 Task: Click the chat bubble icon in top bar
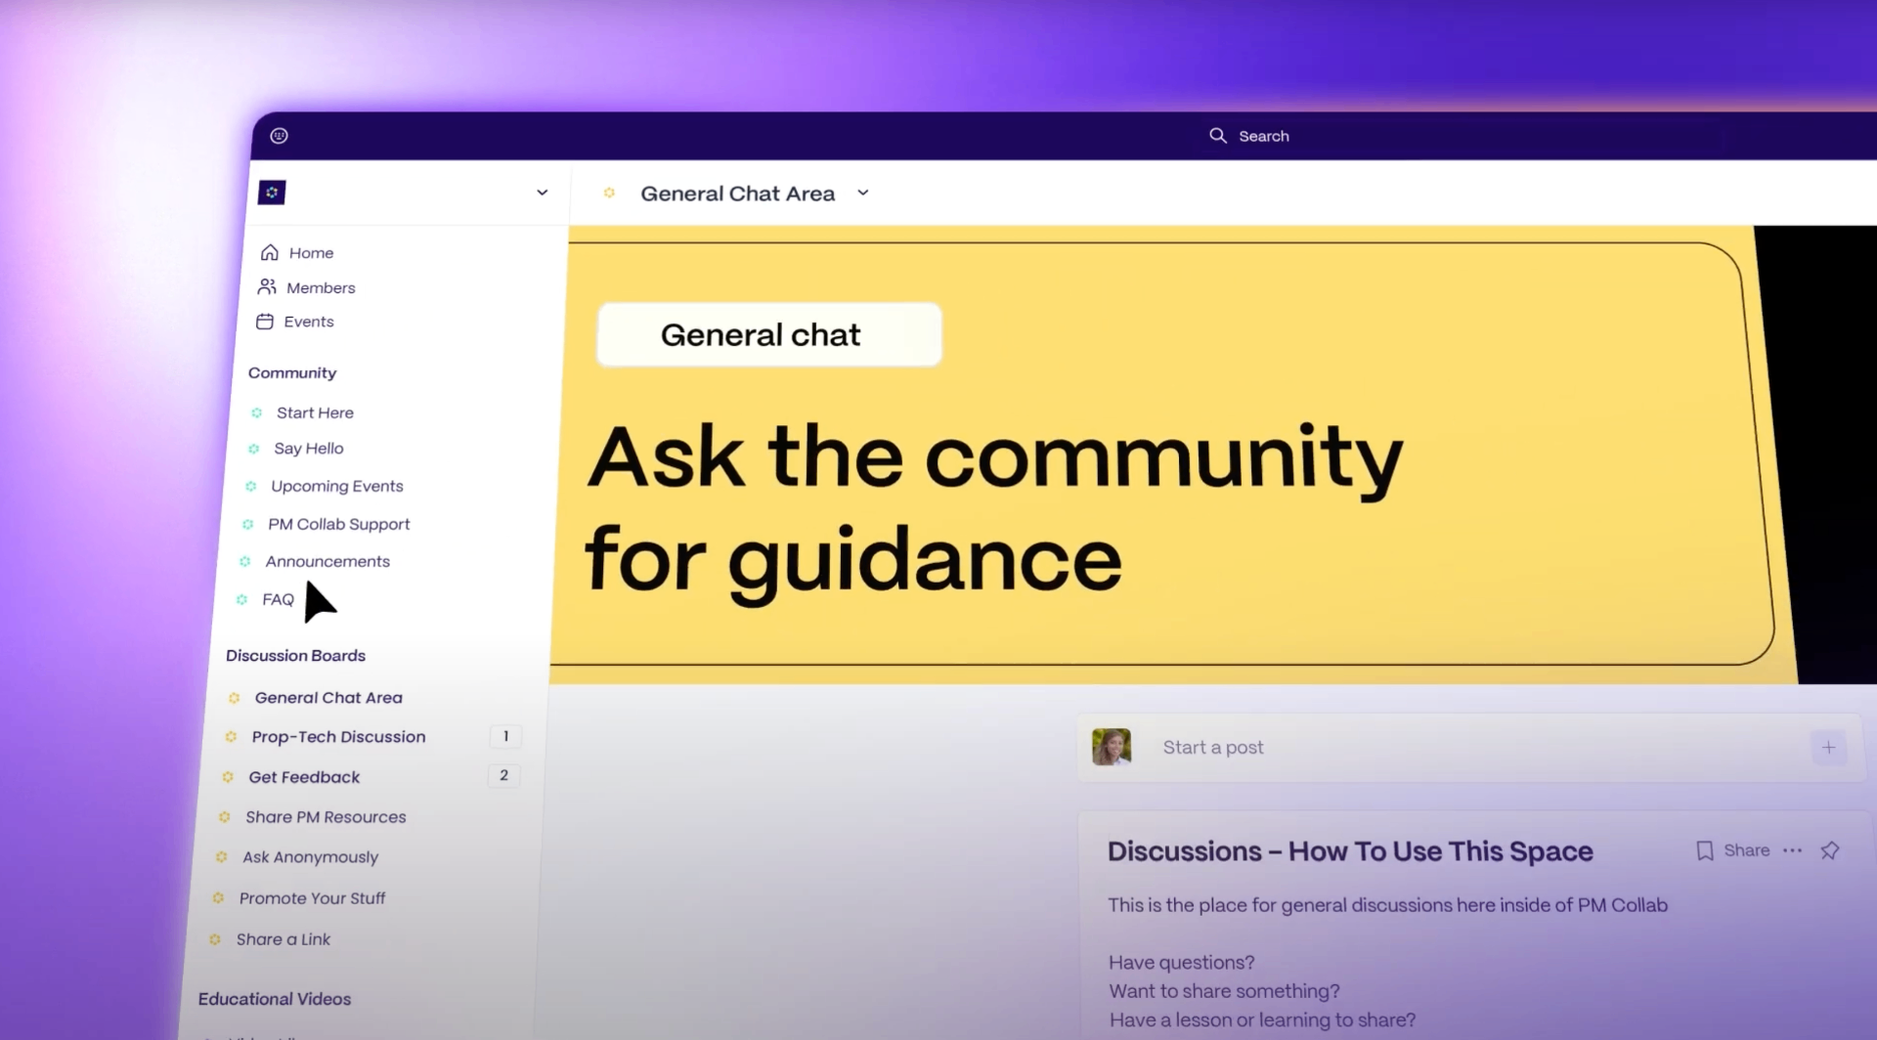click(x=279, y=136)
